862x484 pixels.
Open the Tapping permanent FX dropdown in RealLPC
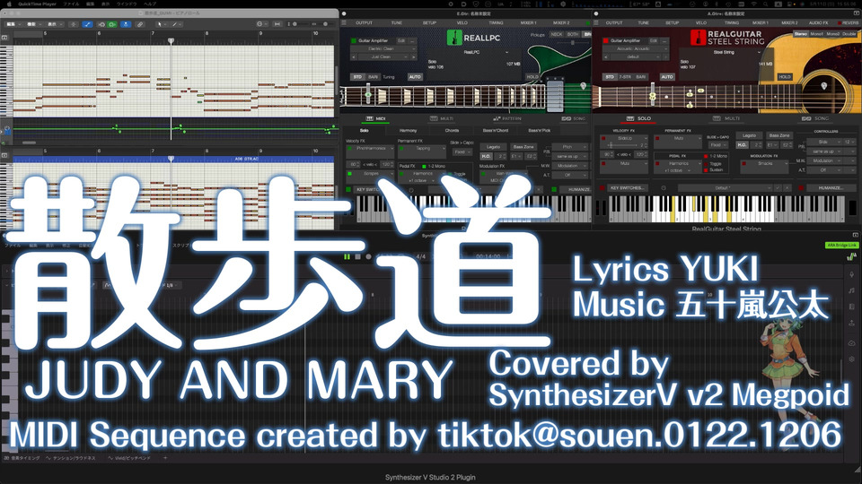point(422,149)
